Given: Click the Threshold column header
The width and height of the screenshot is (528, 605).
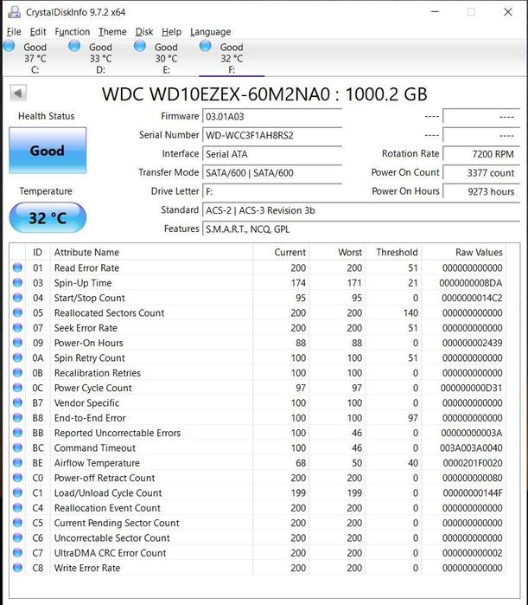Looking at the screenshot, I should pyautogui.click(x=393, y=253).
